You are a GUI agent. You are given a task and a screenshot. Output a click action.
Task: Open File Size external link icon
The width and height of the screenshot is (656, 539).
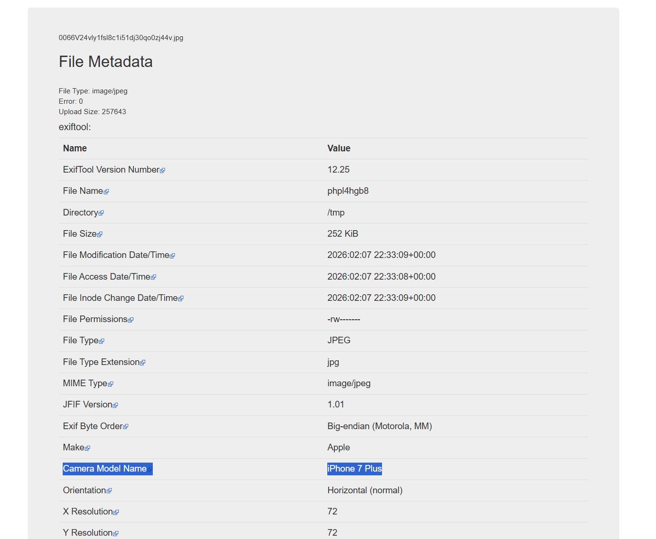(x=100, y=234)
